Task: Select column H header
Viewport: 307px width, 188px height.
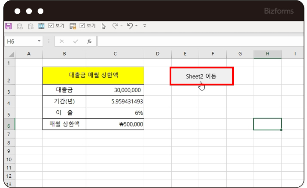Action: (x=267, y=54)
